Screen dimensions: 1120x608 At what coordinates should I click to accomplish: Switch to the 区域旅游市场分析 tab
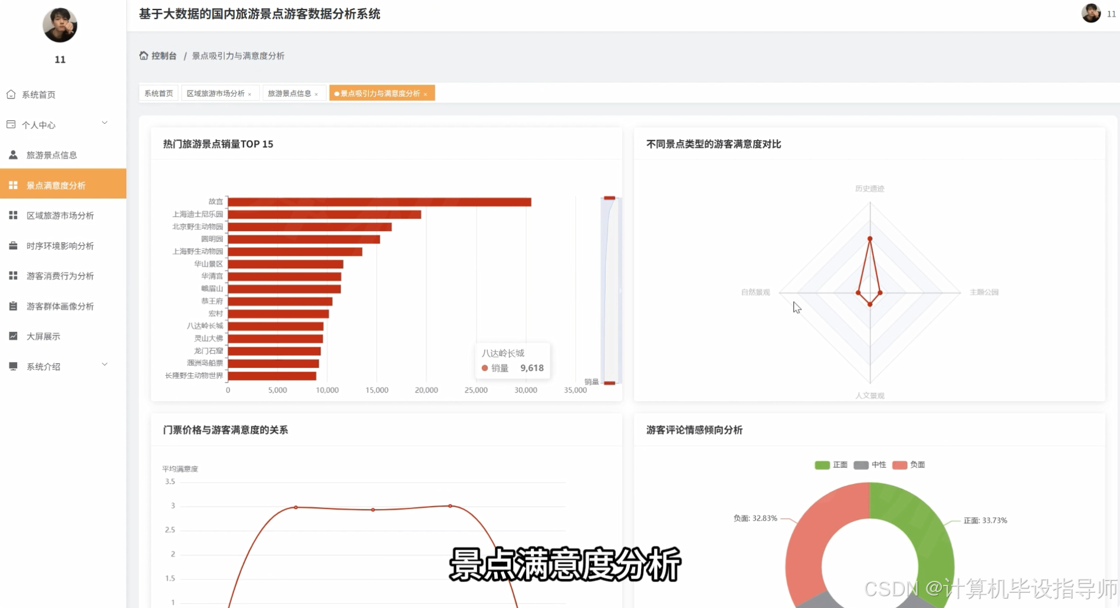tap(215, 93)
